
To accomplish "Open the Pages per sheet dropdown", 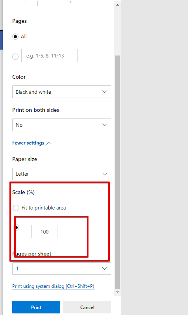I will coord(62,269).
